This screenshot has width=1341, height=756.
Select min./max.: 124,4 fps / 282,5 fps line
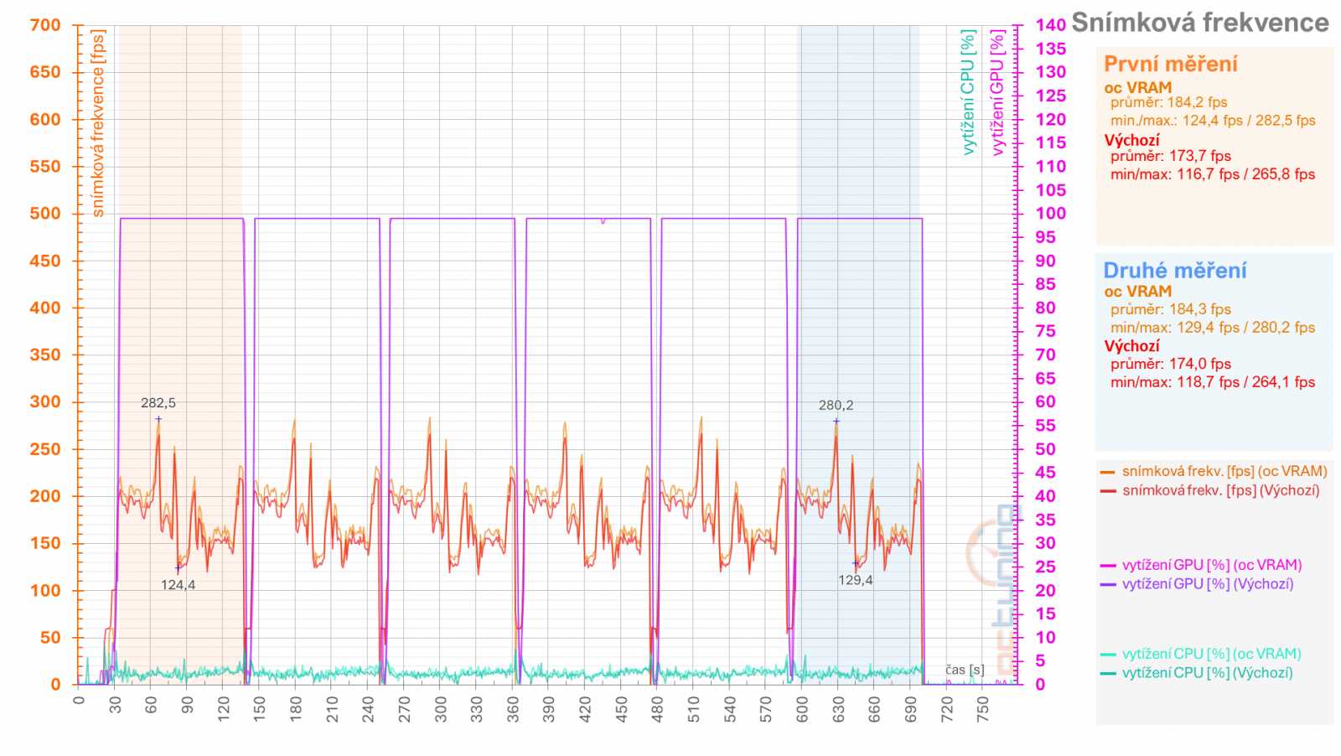[1213, 120]
